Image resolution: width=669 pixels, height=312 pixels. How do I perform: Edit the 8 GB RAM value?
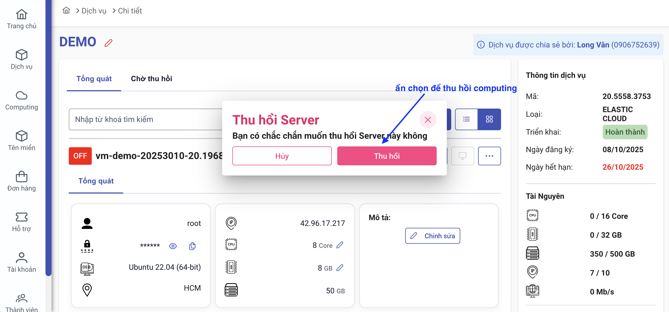[x=340, y=268]
